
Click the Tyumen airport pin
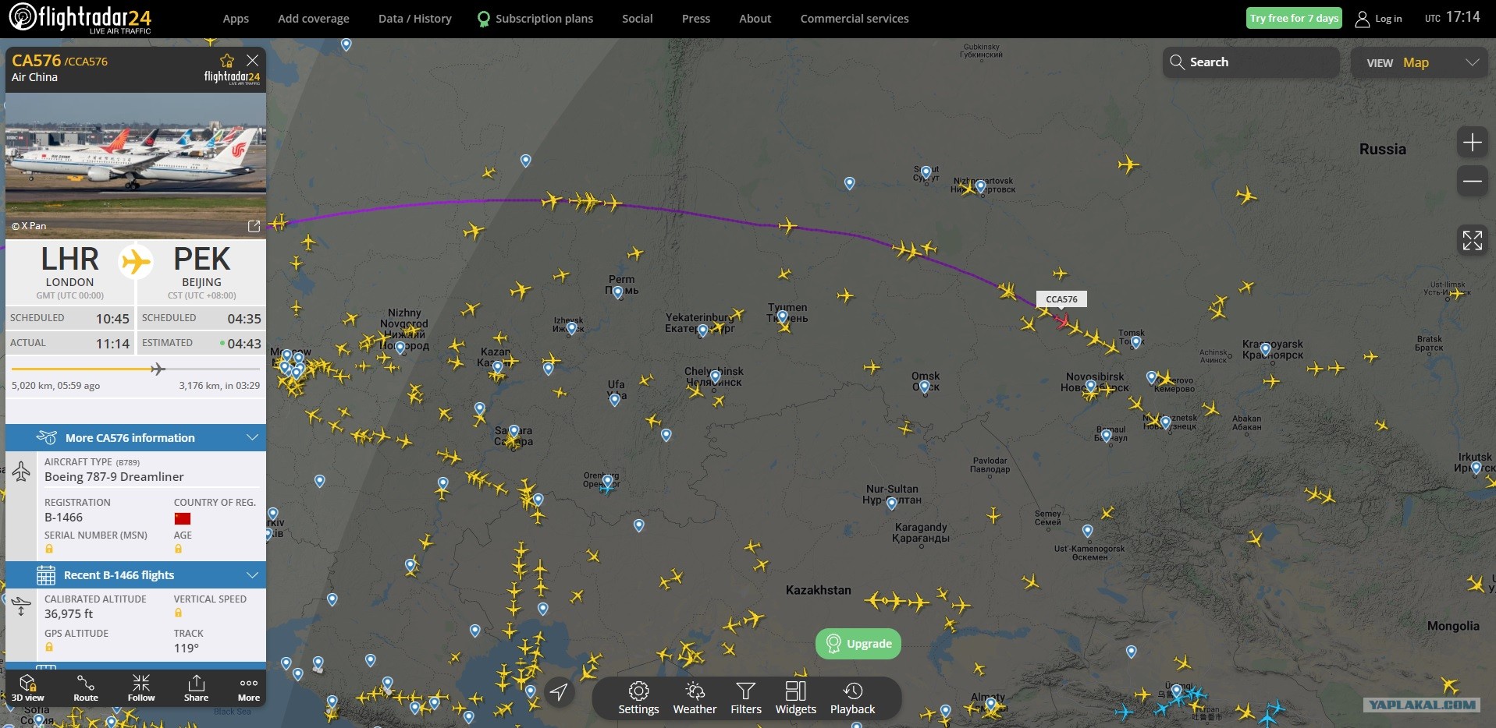click(x=783, y=317)
